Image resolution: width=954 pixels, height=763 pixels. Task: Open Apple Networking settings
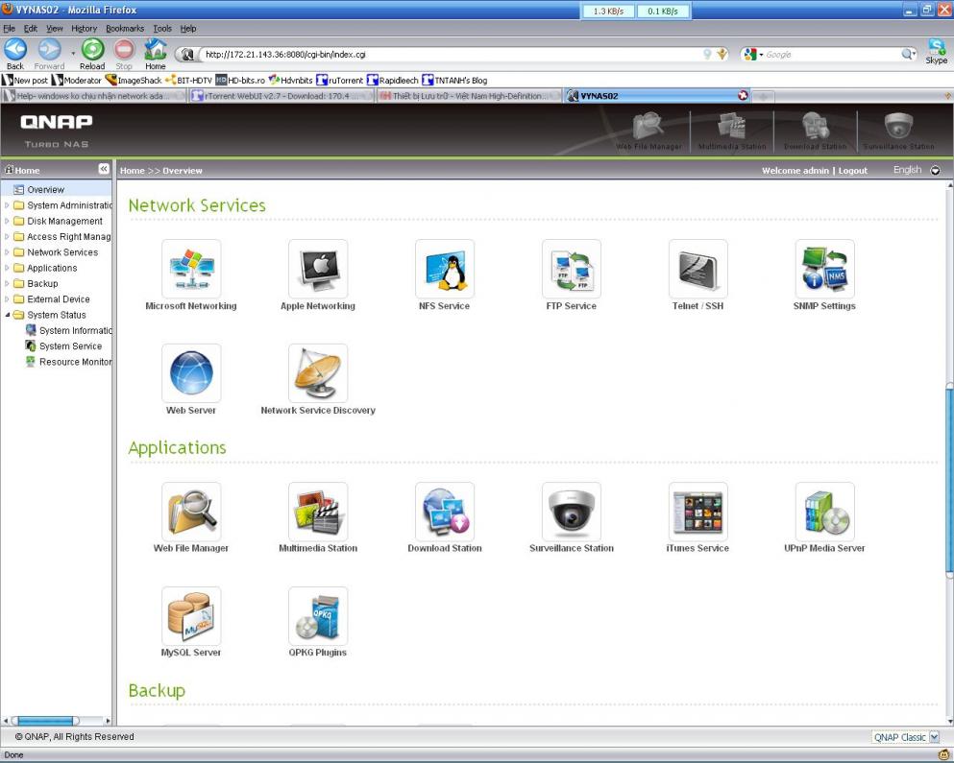318,269
